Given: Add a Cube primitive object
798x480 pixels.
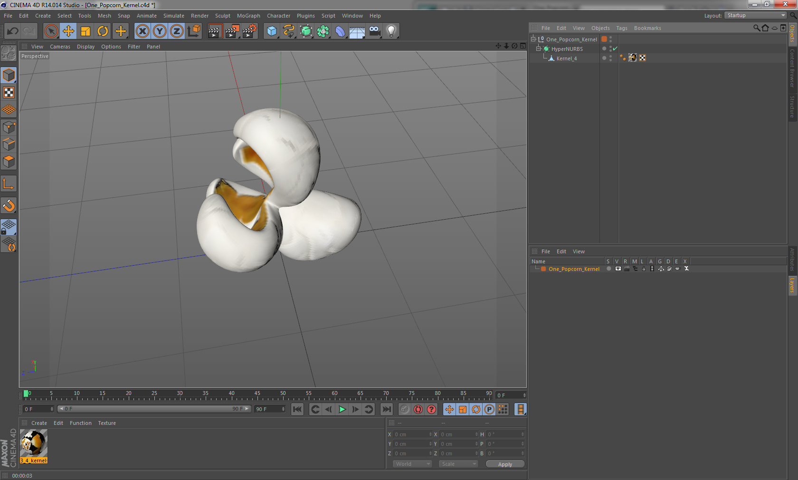Looking at the screenshot, I should click(272, 31).
